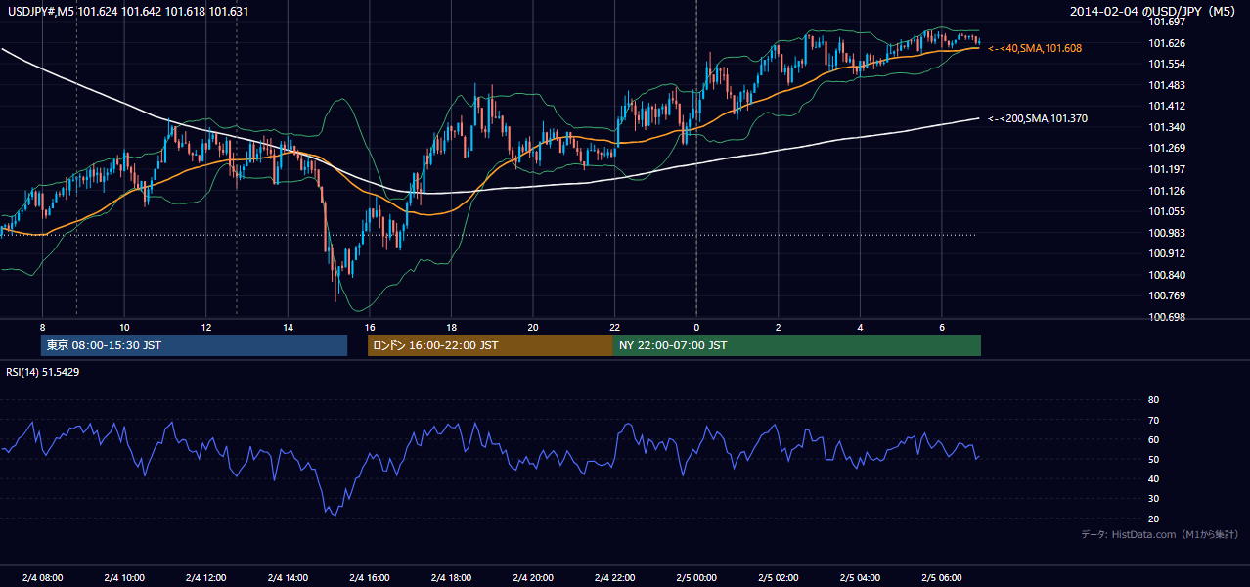
Task: Click price level 101.340 on the axis
Action: (x=1167, y=127)
